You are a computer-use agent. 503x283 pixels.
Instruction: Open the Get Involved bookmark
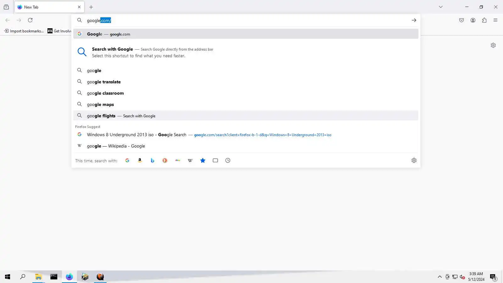pyautogui.click(x=59, y=31)
